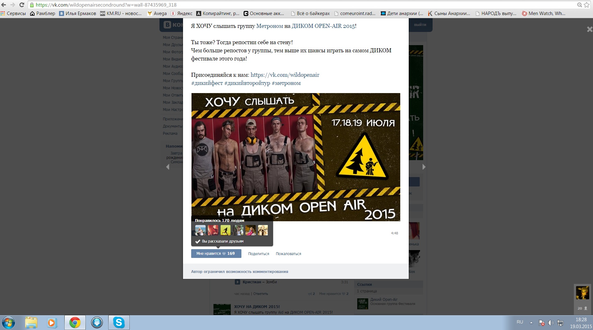Open ХОЧУ НА ДИКОМ 2015! post
This screenshot has width=593, height=330.
[x=257, y=307]
